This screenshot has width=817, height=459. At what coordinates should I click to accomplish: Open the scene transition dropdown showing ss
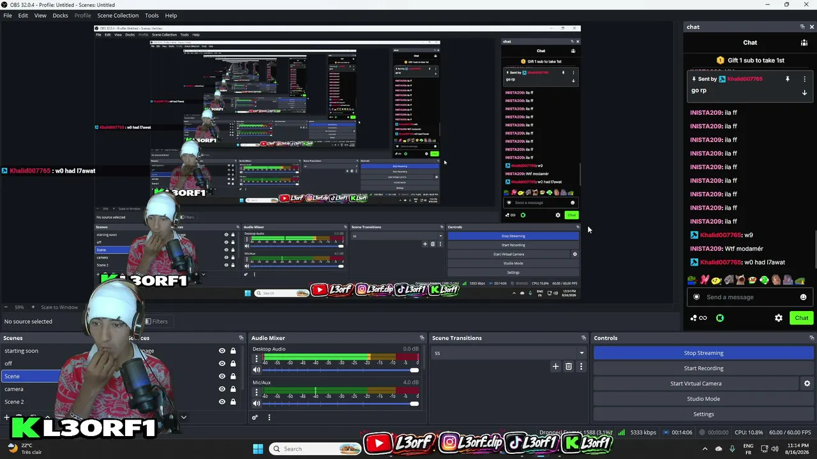click(x=509, y=353)
